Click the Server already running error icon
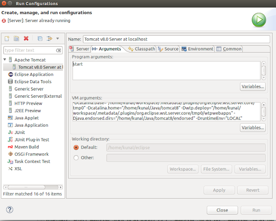Viewport: 276px width, 221px height. tap(4, 21)
